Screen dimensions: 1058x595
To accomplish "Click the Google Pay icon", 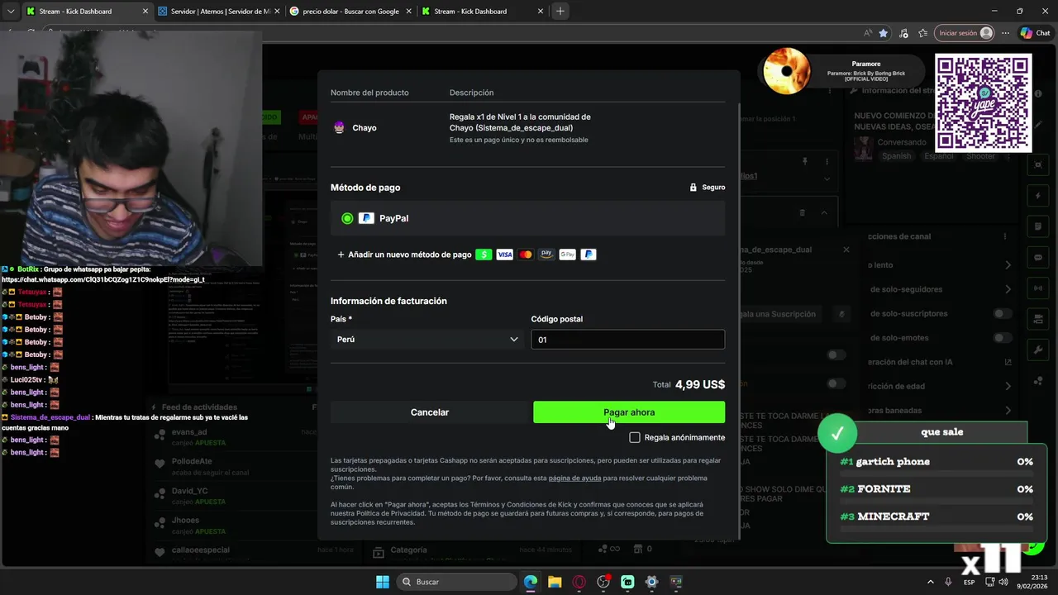I will tap(567, 255).
